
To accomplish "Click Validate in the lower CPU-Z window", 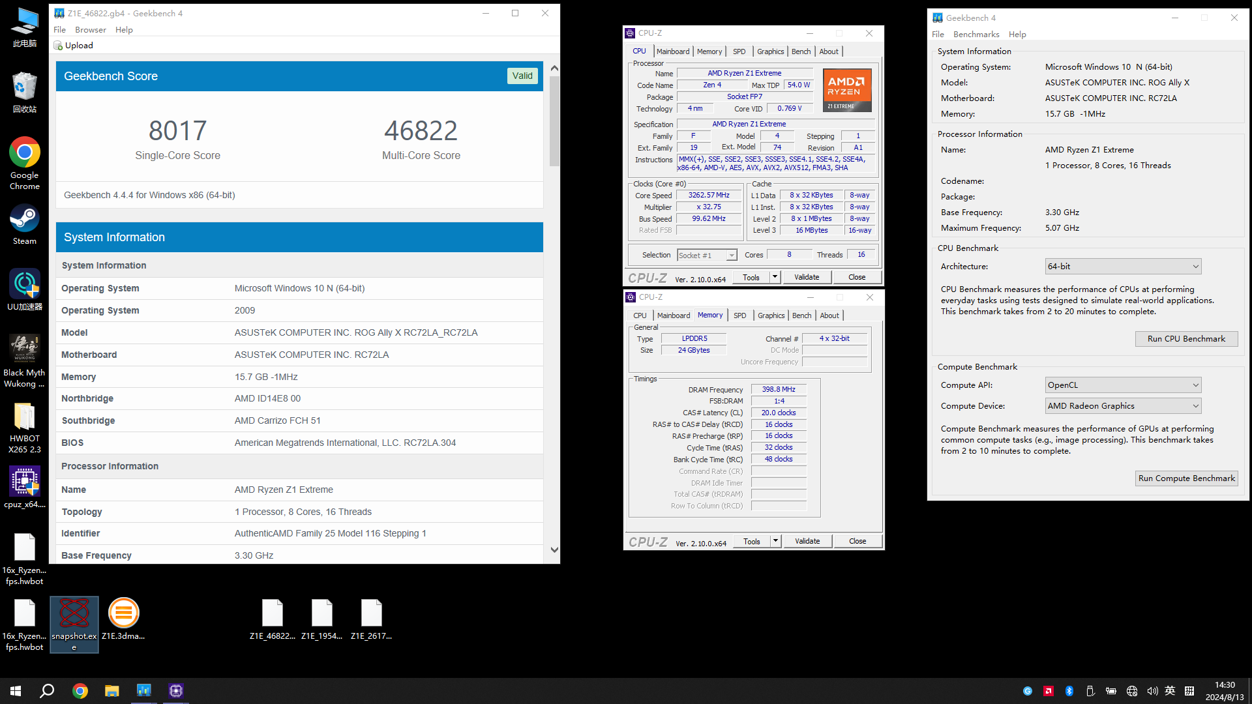I will 807,541.
